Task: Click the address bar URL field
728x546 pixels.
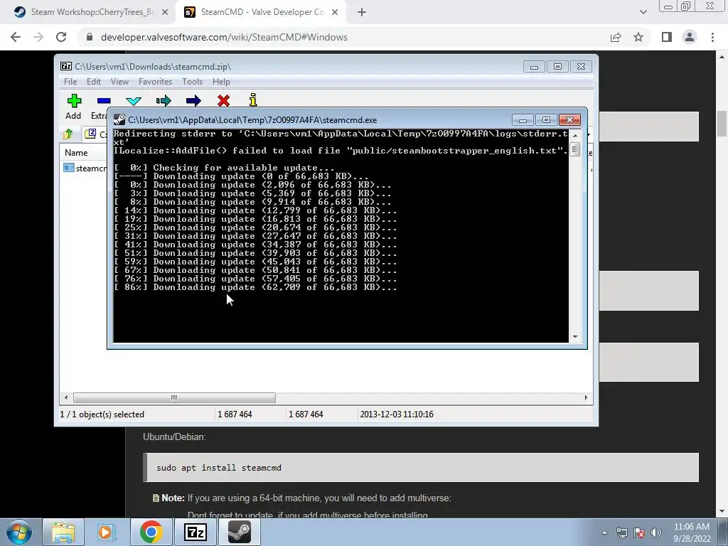Action: click(x=343, y=37)
